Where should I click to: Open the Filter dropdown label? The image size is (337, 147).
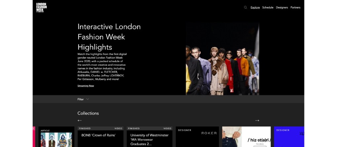81,99
